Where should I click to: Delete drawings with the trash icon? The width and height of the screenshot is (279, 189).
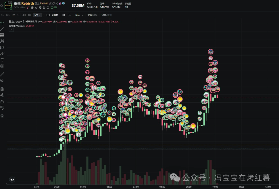(2, 116)
